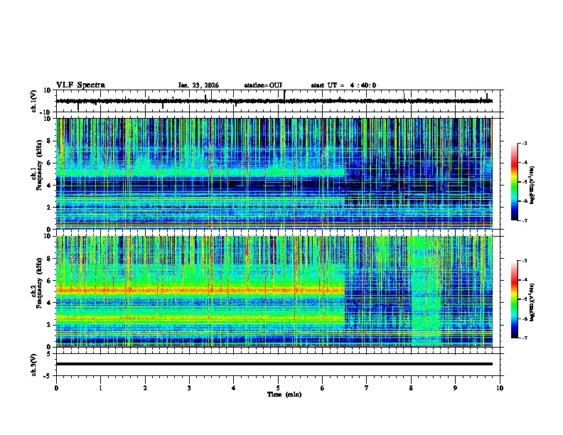Click the time axis tick label "10"
Screen dimensions: 563x435
coord(500,388)
